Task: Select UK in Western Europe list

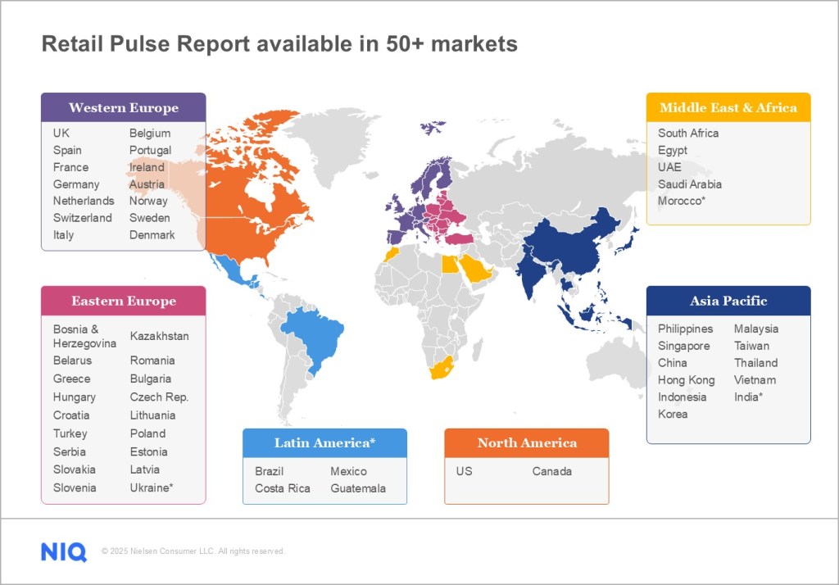Action: [61, 134]
